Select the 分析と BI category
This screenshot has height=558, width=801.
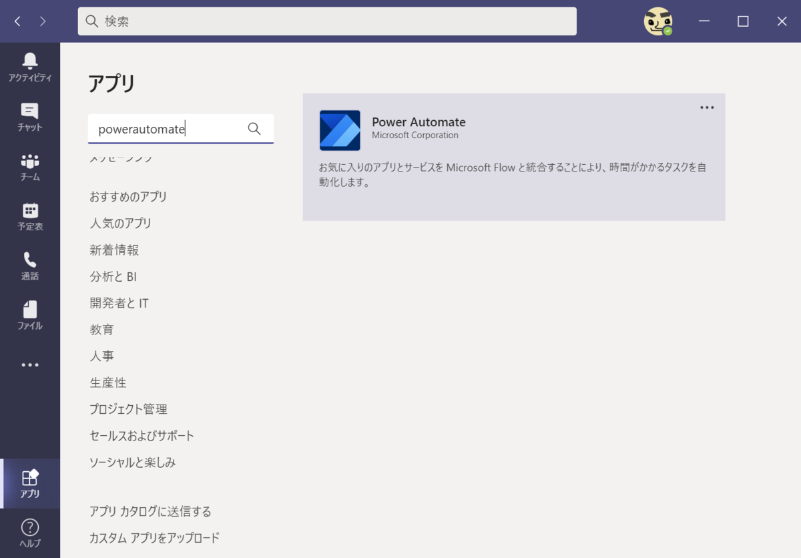tap(113, 276)
